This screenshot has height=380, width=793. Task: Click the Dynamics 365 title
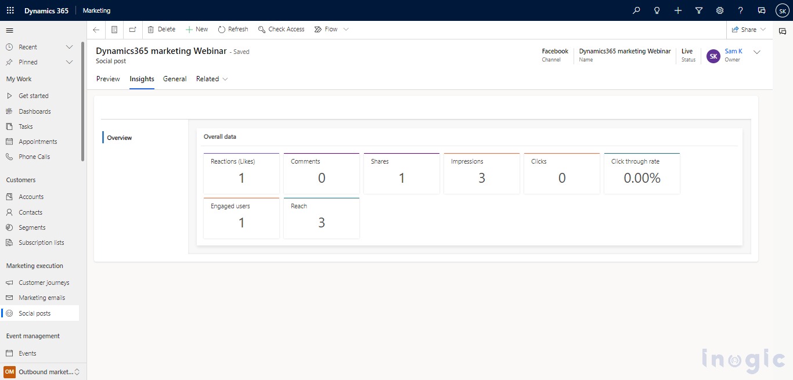(x=46, y=10)
